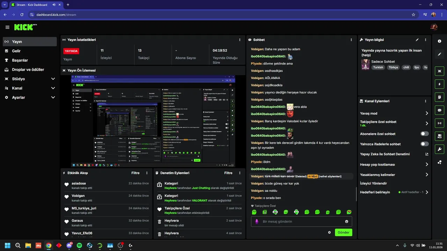
Task: Click the Bir mesaj gönderin input field
Action: pos(301,221)
